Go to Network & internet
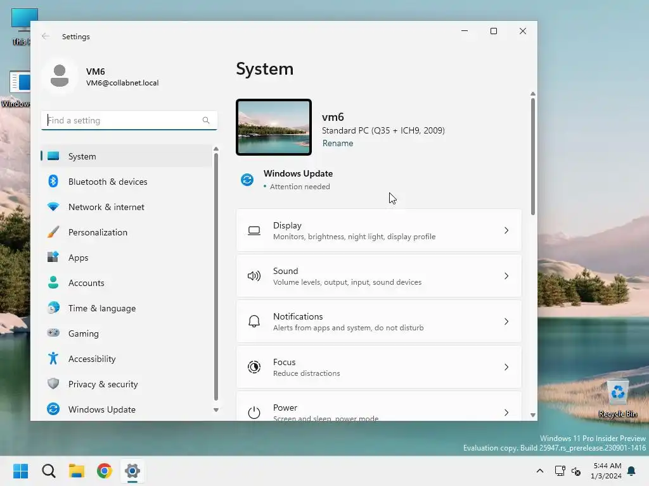 coord(126,207)
